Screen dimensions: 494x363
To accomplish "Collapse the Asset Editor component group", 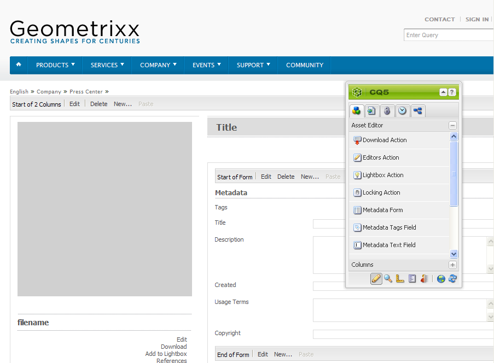I will (452, 126).
